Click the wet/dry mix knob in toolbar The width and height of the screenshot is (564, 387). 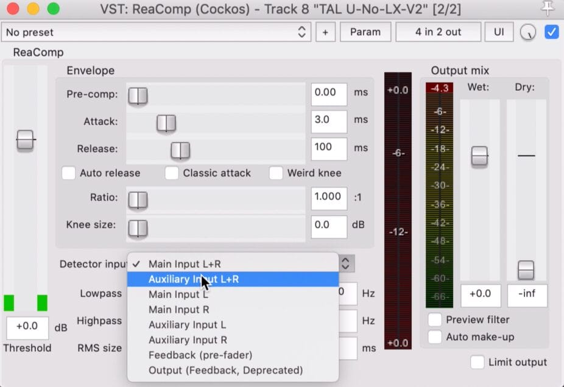[527, 32]
